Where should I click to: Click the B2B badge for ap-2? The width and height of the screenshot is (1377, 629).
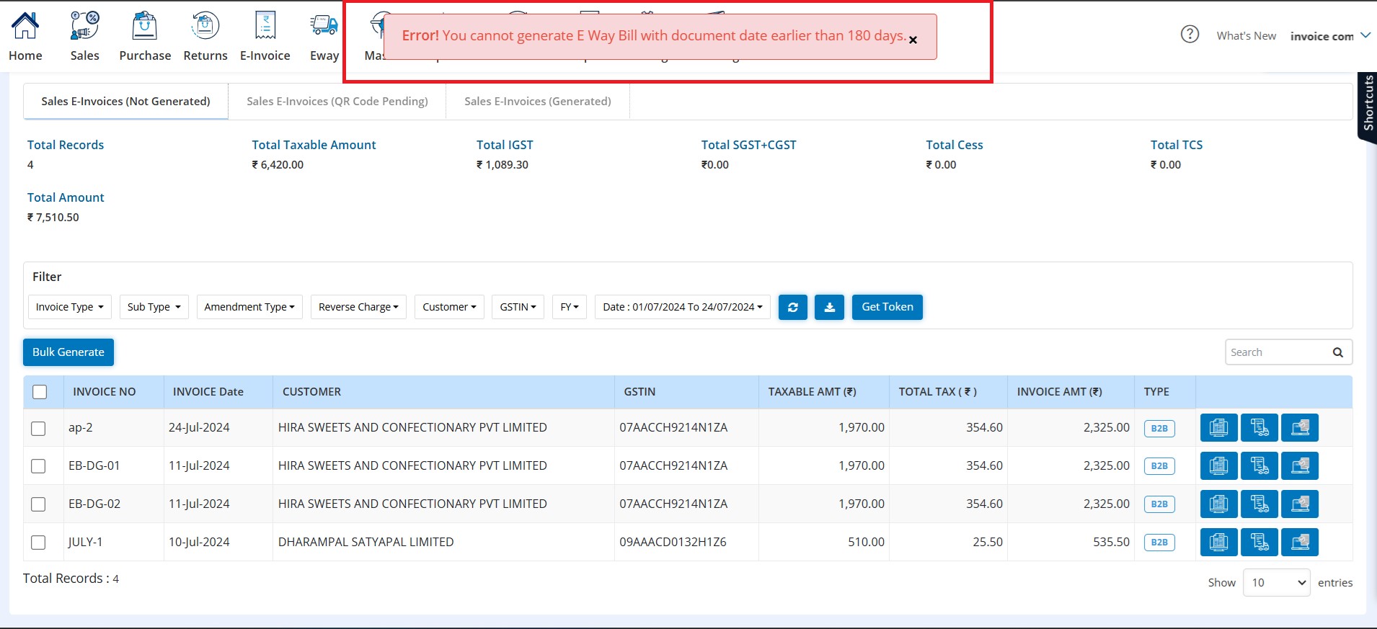coord(1159,428)
